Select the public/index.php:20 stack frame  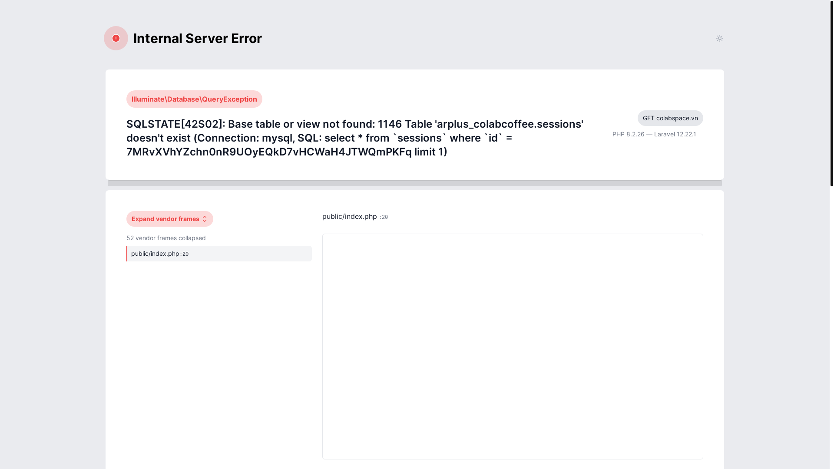coord(219,254)
